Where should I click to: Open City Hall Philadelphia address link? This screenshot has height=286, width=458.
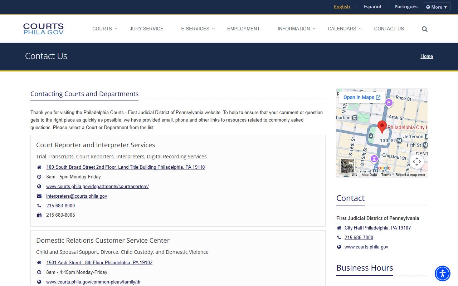pyautogui.click(x=377, y=228)
